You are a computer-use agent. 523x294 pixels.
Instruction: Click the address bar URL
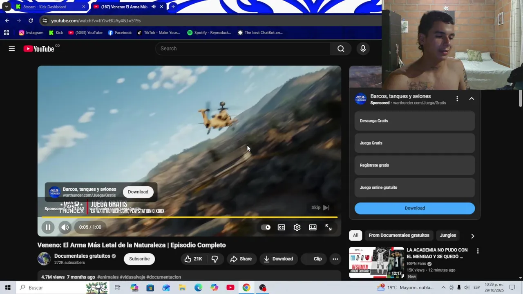point(96,20)
